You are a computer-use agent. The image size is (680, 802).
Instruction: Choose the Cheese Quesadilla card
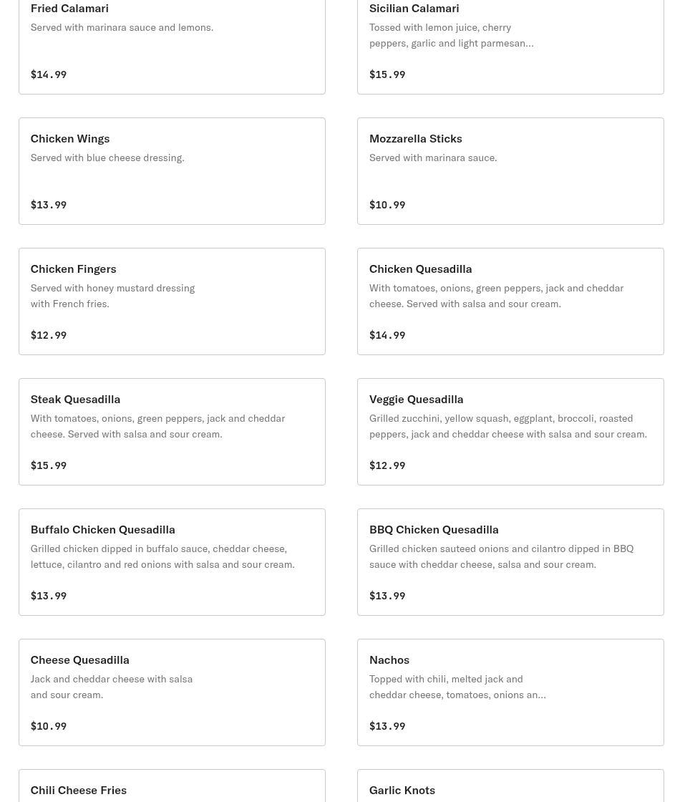point(172,692)
